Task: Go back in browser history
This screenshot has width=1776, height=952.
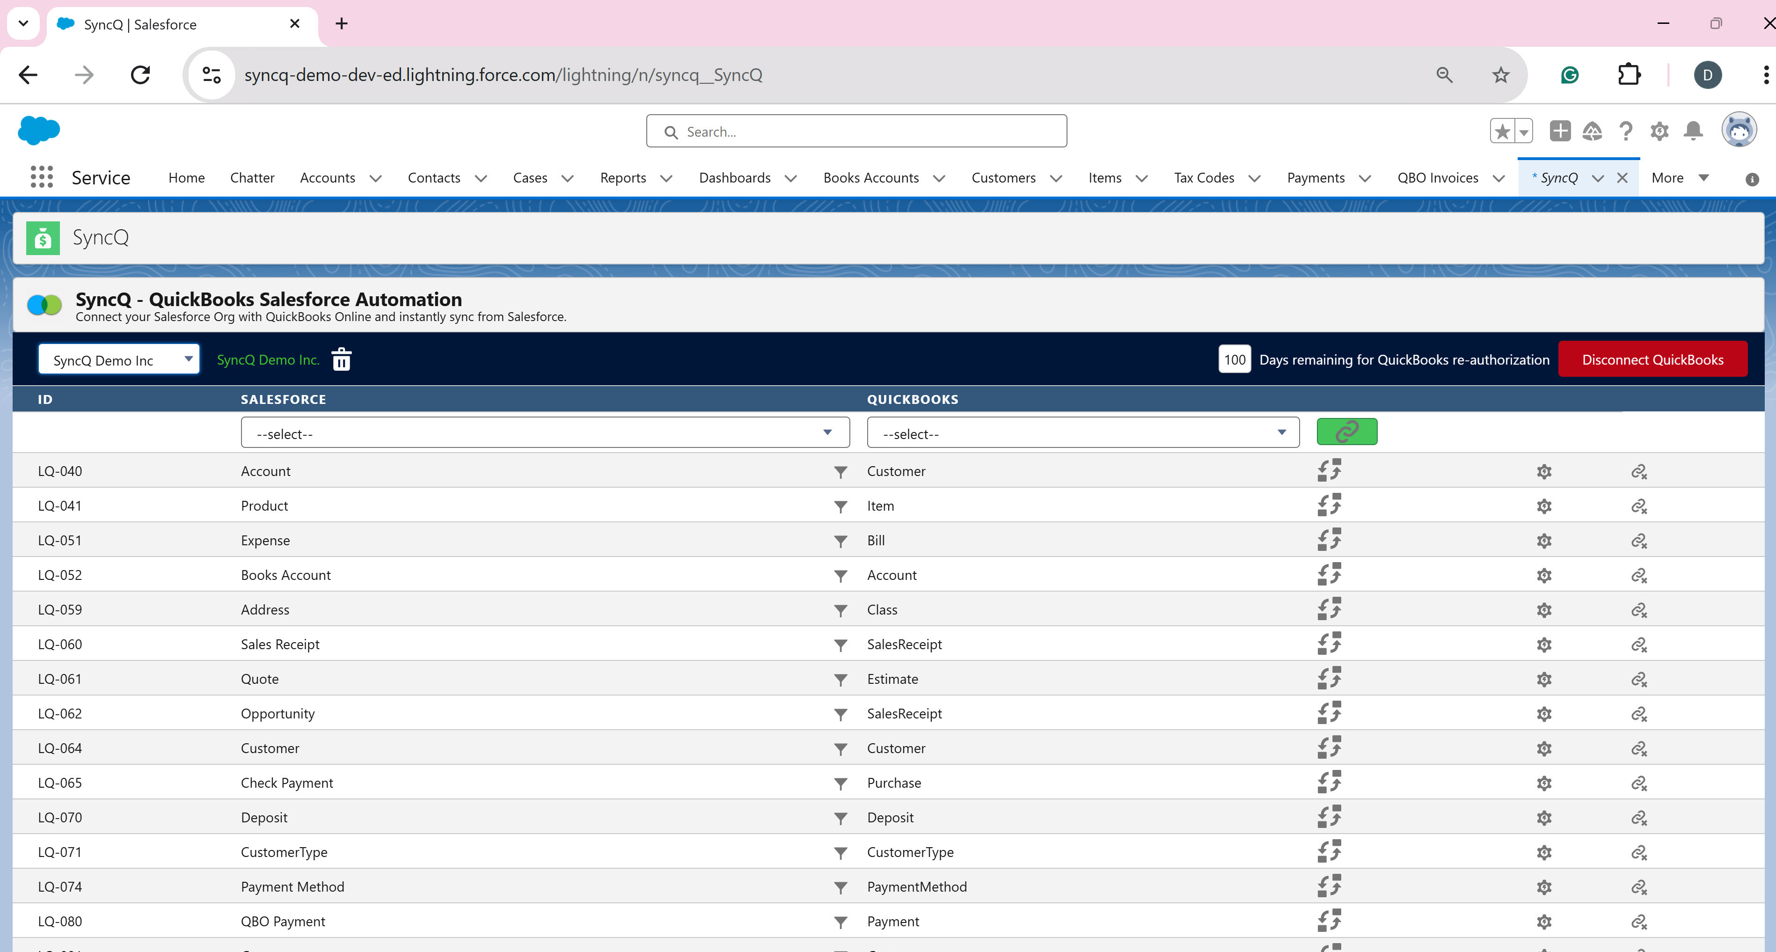Action: coord(28,74)
